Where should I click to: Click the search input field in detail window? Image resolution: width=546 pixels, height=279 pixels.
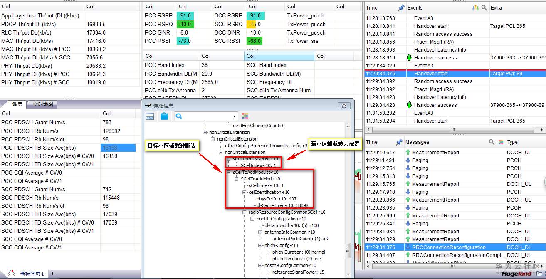pos(207,116)
